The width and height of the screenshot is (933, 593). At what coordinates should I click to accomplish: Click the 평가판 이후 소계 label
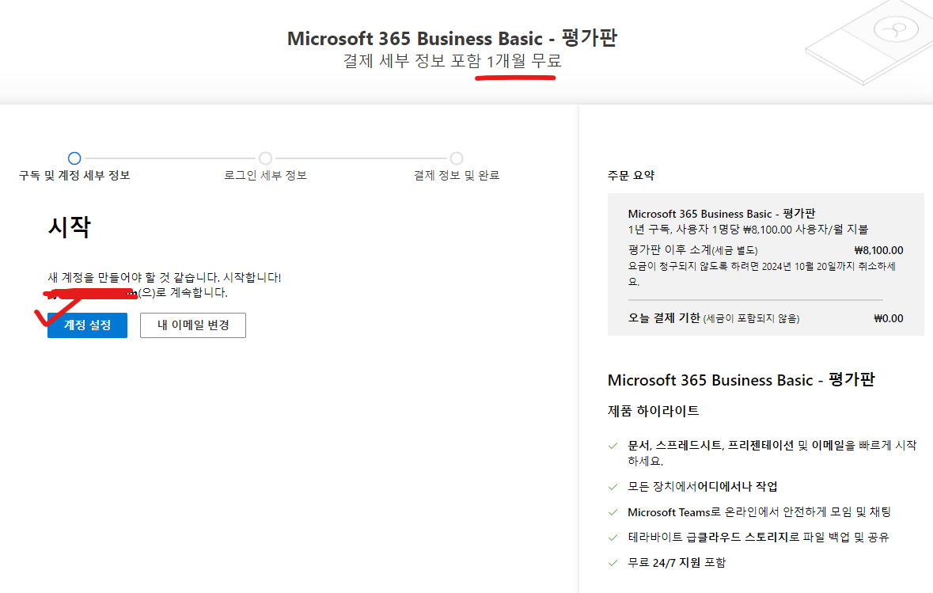tap(669, 250)
